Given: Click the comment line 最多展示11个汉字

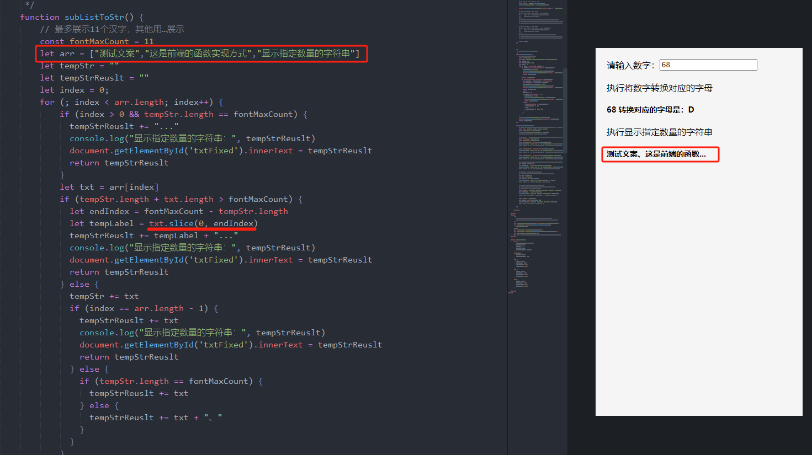Looking at the screenshot, I should click(112, 29).
